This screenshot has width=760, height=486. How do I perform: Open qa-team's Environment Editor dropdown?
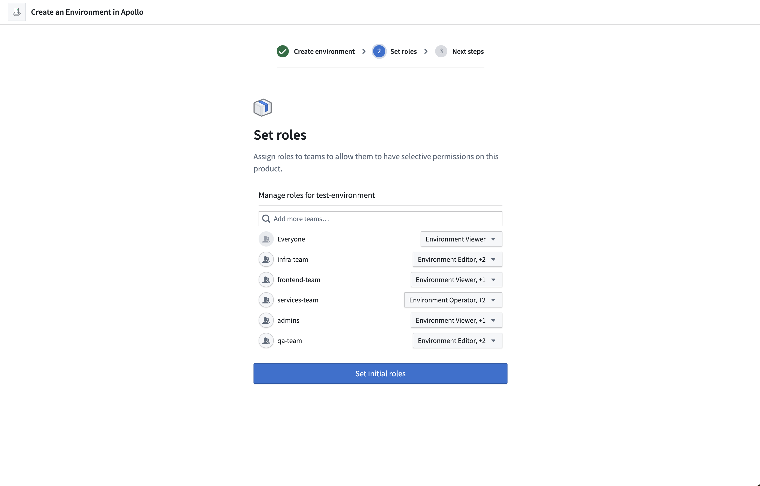click(457, 341)
